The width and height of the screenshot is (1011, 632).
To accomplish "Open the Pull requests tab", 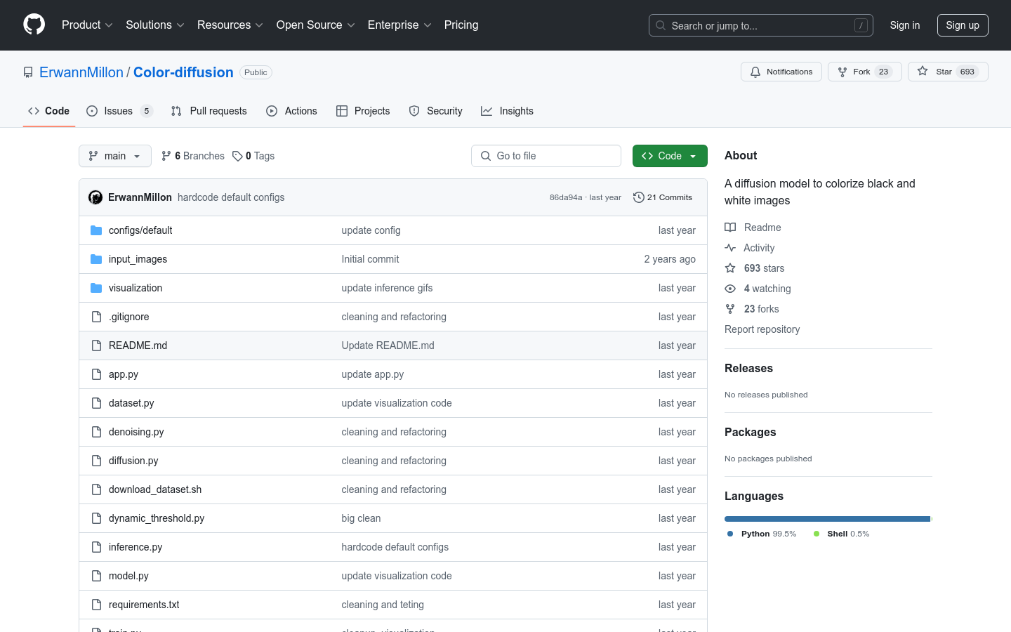I will pos(209,111).
